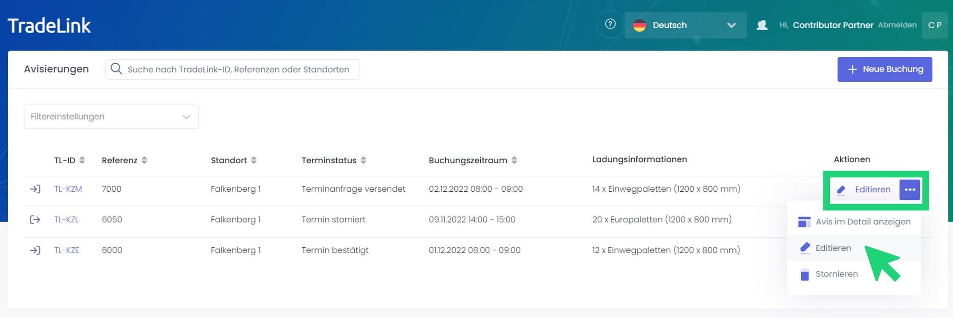Open the TL-KZL booking link
953x318 pixels.
coord(66,219)
